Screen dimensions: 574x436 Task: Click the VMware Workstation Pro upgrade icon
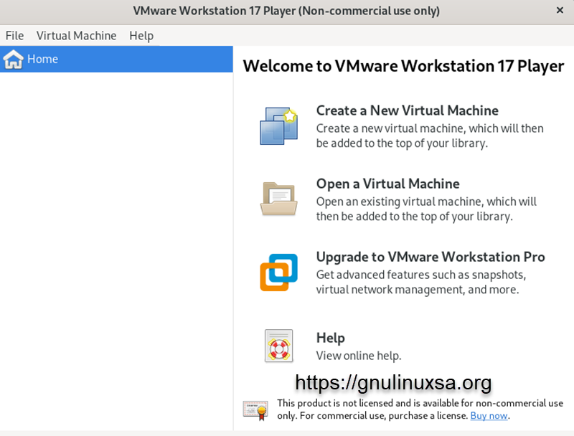point(278,272)
